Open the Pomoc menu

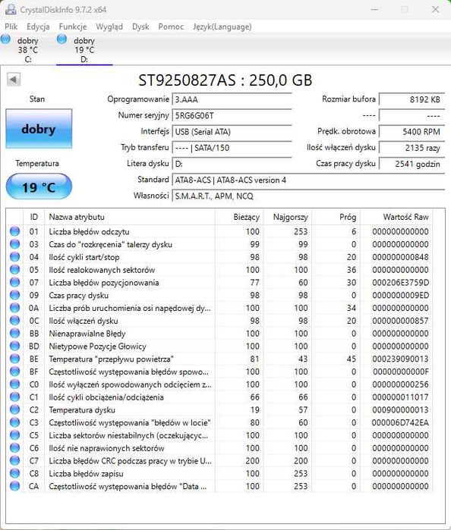[171, 27]
